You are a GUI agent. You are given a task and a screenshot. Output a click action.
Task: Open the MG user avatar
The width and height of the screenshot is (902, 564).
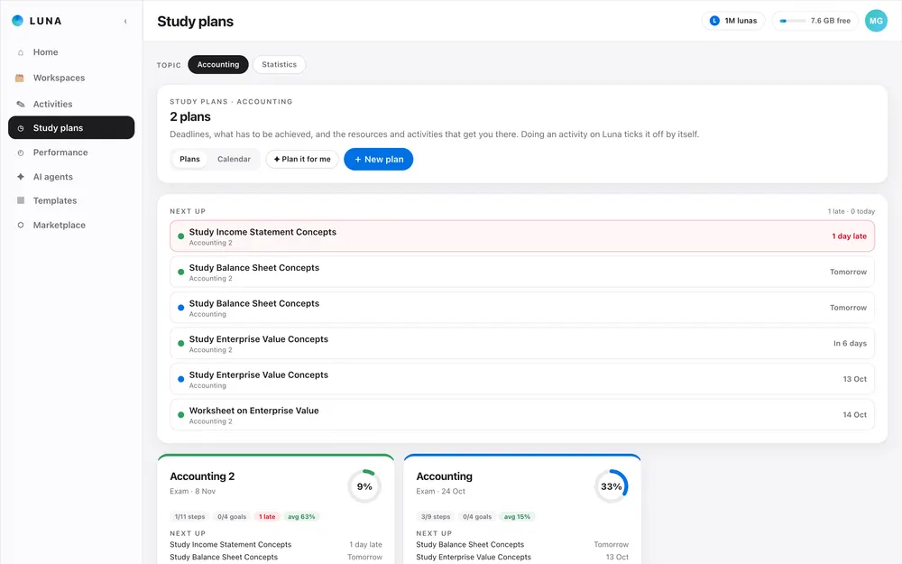coord(876,21)
